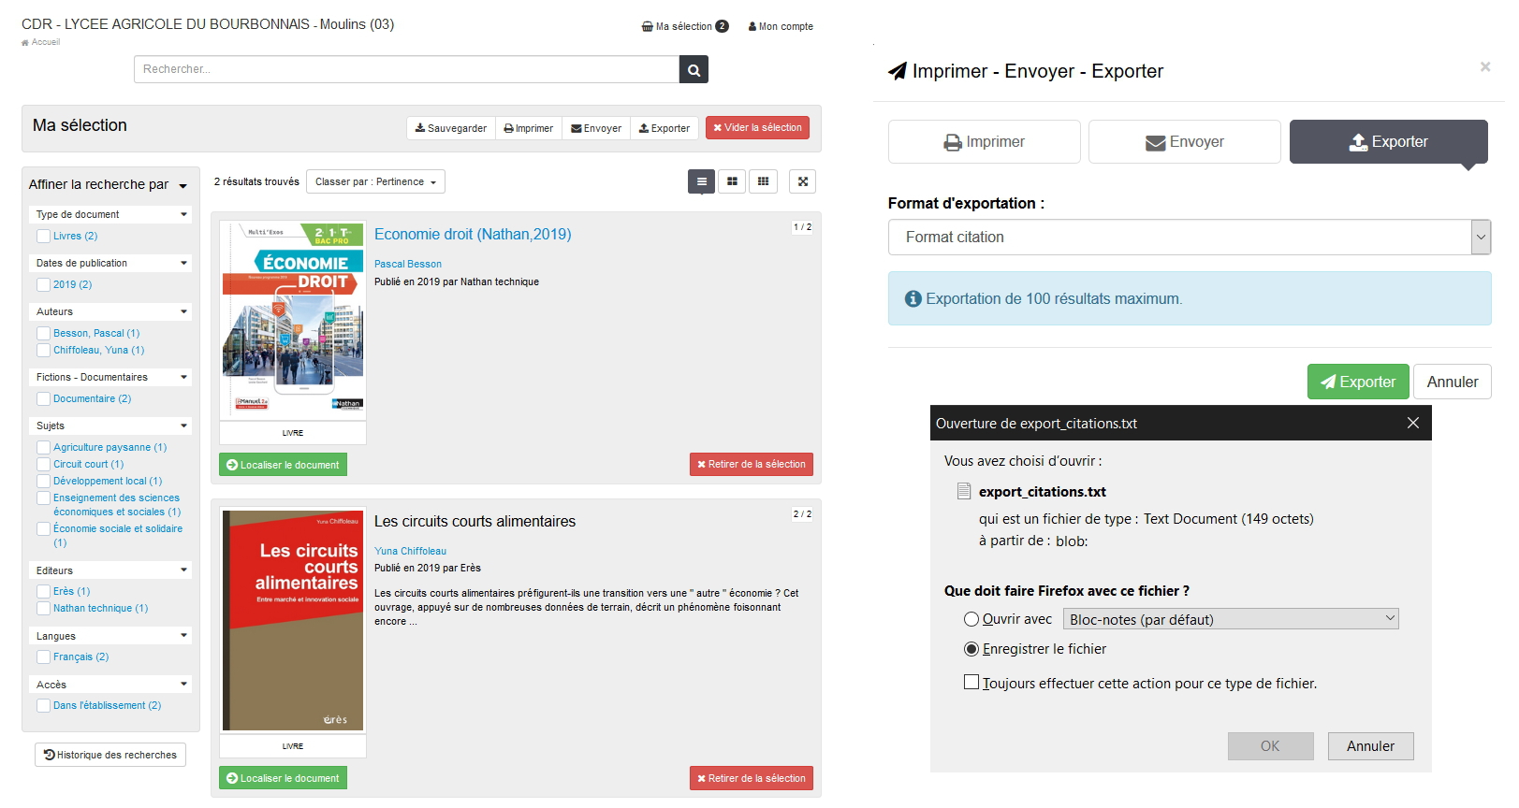Viewport: 1519px width, 808px height.
Task: Open the Format citation dropdown
Action: tap(1189, 238)
